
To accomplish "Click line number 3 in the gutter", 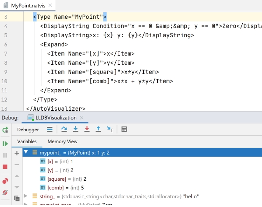I will 6,17.
